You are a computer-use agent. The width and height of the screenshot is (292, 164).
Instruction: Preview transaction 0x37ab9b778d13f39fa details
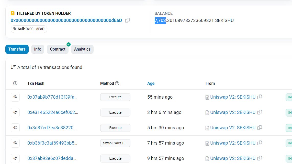pyautogui.click(x=15, y=97)
